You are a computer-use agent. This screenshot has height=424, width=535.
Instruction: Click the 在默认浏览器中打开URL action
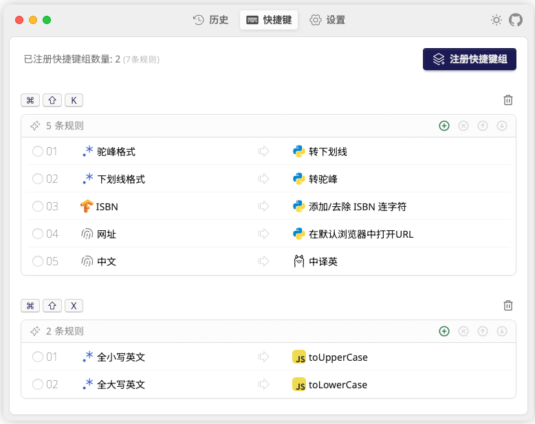[x=360, y=234]
